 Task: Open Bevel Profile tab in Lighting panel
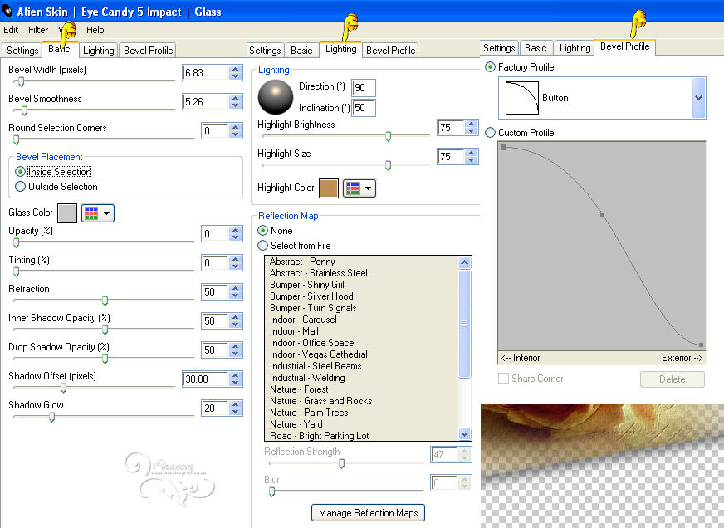click(x=390, y=51)
